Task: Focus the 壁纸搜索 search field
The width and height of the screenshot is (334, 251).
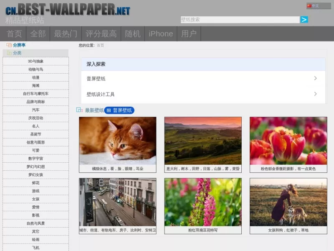Action: (x=240, y=20)
